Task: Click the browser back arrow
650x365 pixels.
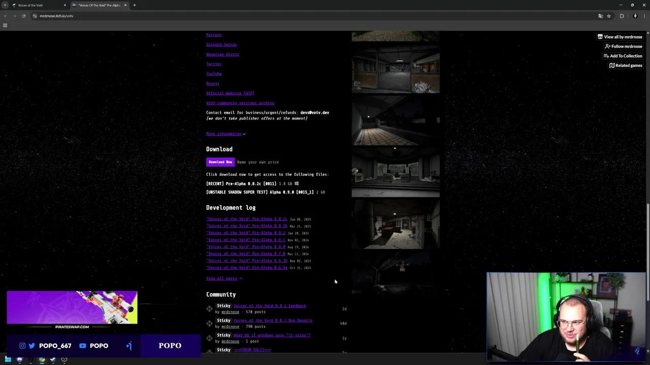Action: (6, 16)
